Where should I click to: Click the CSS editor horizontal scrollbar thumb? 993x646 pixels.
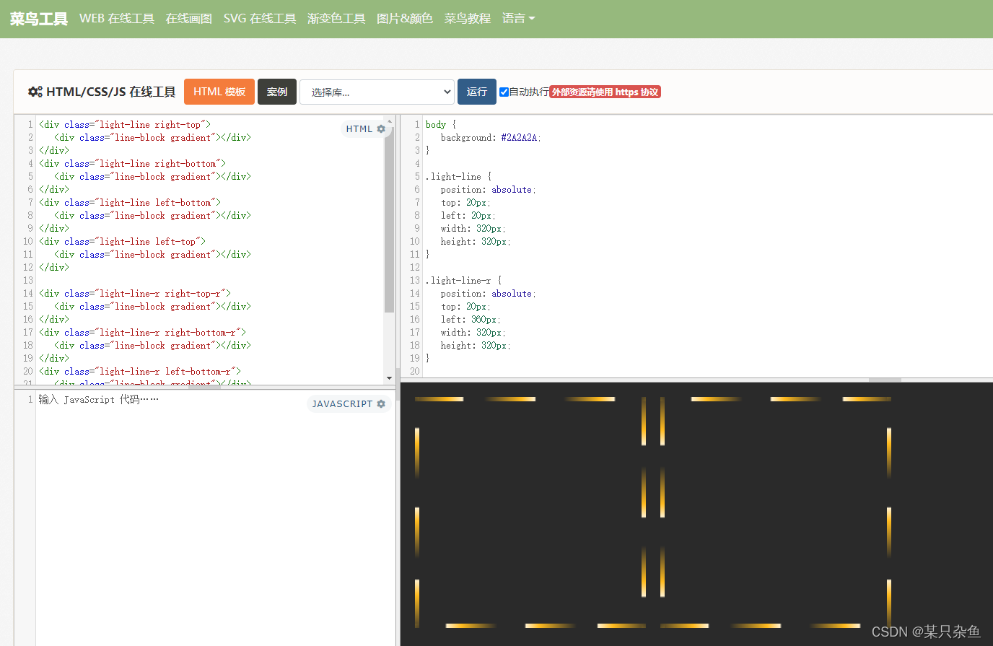pyautogui.click(x=885, y=380)
